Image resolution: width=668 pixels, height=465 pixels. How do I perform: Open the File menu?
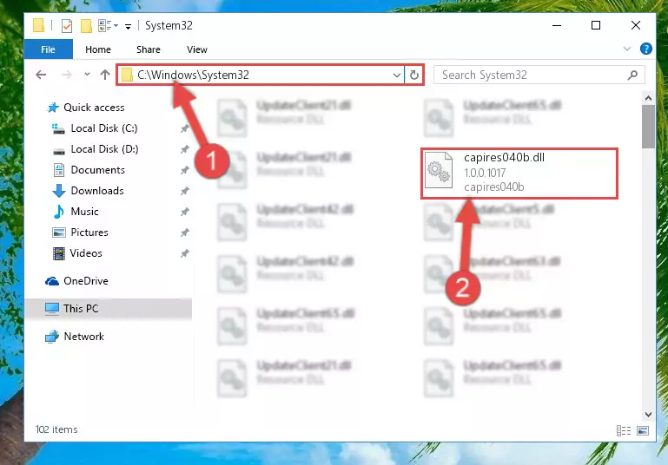[48, 49]
